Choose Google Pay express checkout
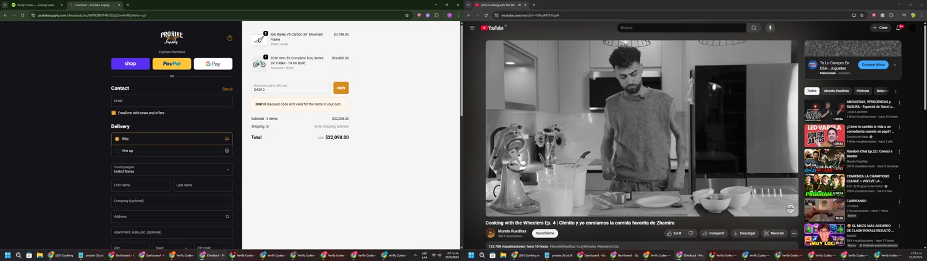927x261 pixels. [x=213, y=64]
